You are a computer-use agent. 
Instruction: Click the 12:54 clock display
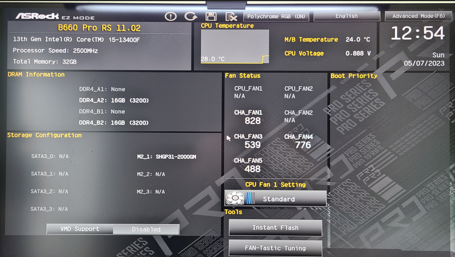tap(417, 33)
